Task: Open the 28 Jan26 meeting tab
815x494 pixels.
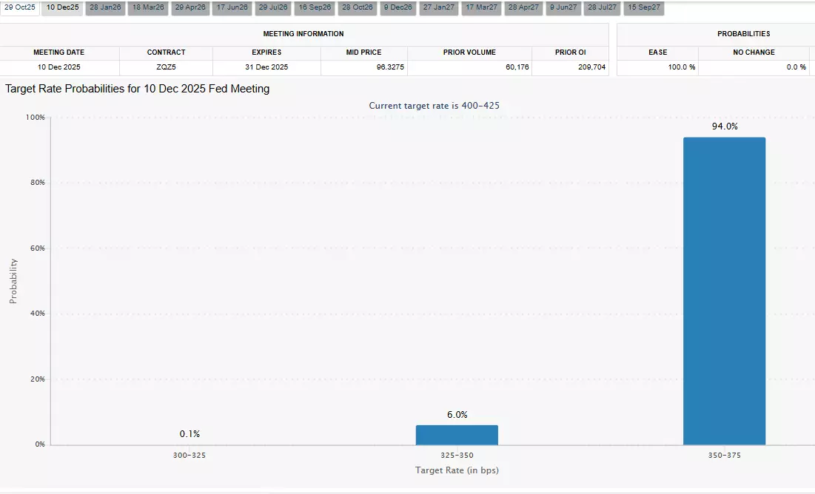Action: (x=105, y=8)
